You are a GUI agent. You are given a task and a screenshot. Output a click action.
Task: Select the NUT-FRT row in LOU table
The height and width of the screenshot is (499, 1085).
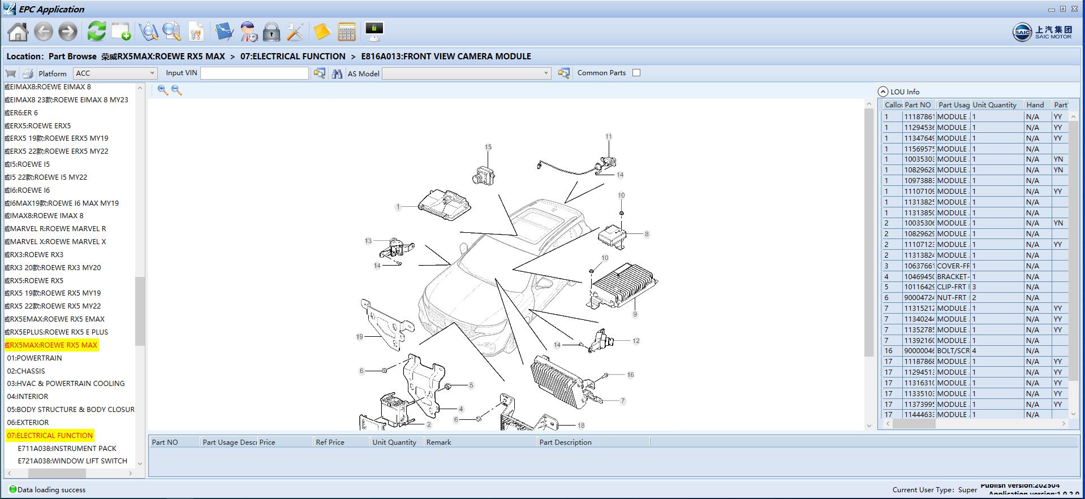click(x=975, y=297)
